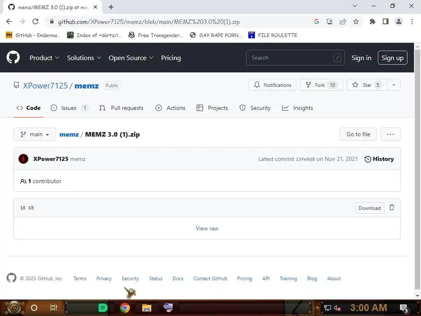Close the memz/MEMZ 3.0 browser tab
The width and height of the screenshot is (421, 316).
pos(95,7)
